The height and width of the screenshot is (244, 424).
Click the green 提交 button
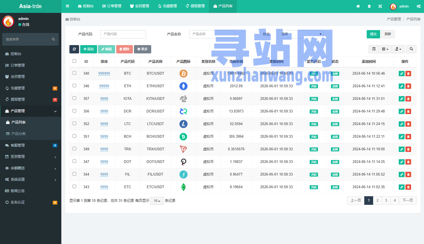point(373,34)
